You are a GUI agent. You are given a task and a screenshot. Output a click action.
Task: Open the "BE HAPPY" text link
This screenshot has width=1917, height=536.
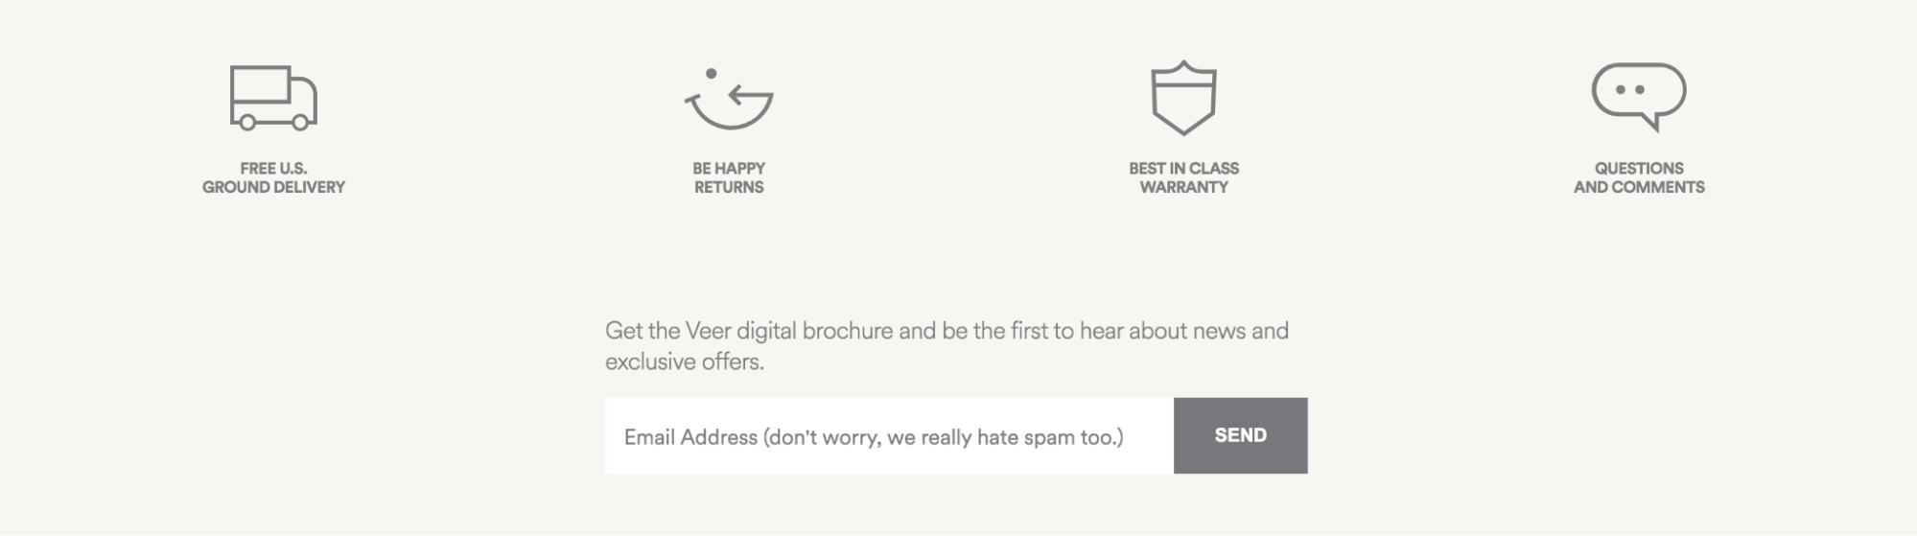729,169
